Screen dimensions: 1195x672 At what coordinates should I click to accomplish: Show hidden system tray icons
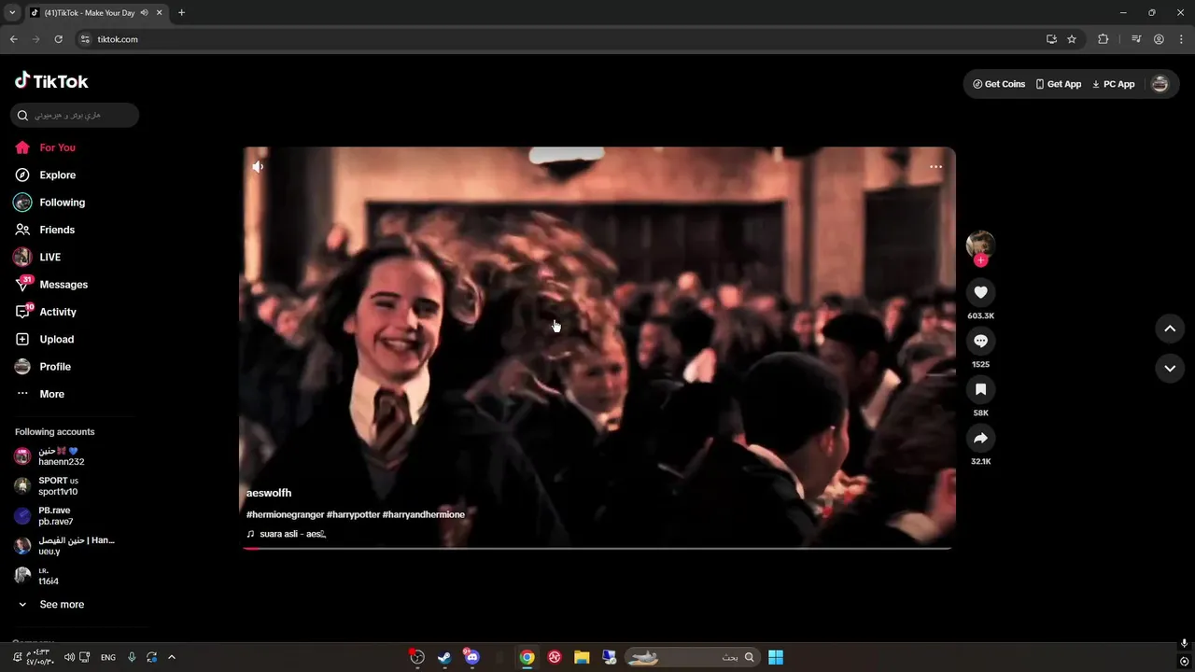click(x=172, y=657)
